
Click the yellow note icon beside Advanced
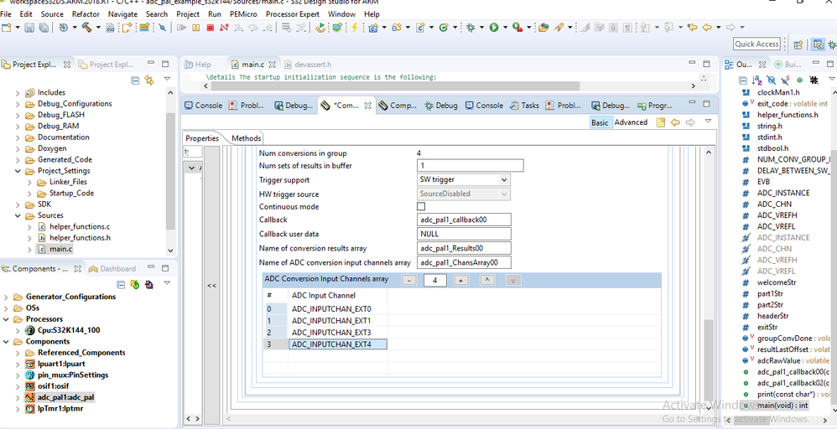pyautogui.click(x=661, y=122)
